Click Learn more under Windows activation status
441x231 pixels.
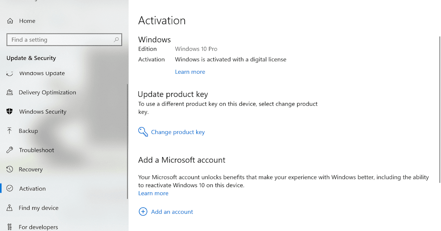pyautogui.click(x=190, y=71)
